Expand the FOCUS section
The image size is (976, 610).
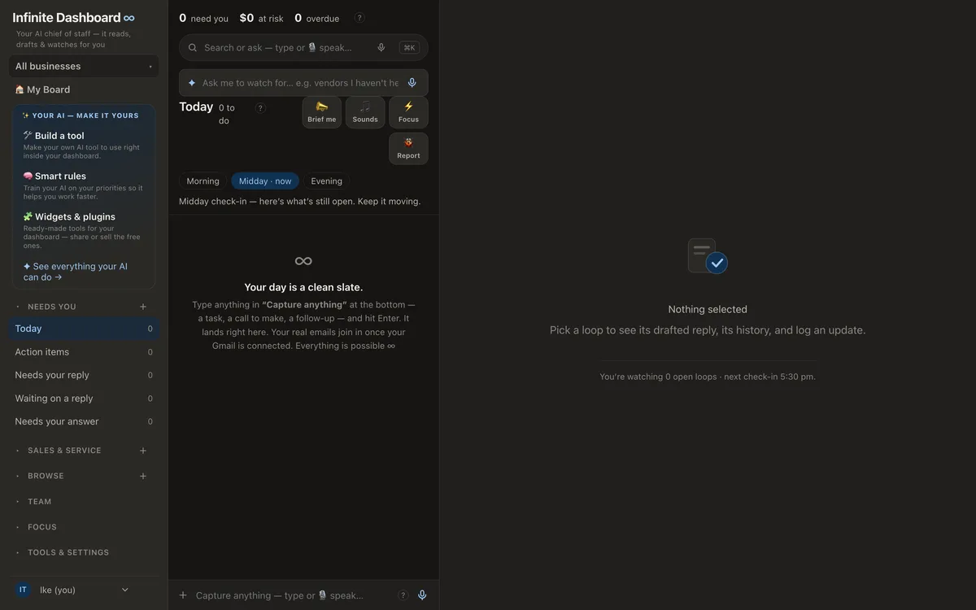[x=41, y=527]
